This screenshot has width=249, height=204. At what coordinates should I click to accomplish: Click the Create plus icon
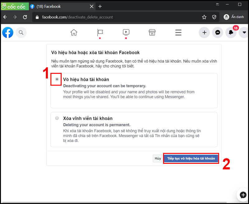(x=204, y=32)
